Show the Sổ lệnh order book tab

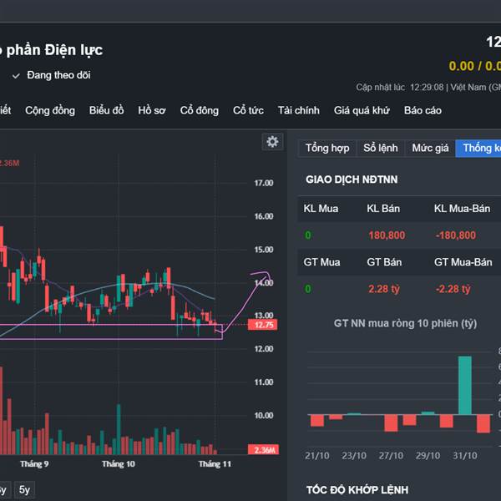[x=381, y=148]
